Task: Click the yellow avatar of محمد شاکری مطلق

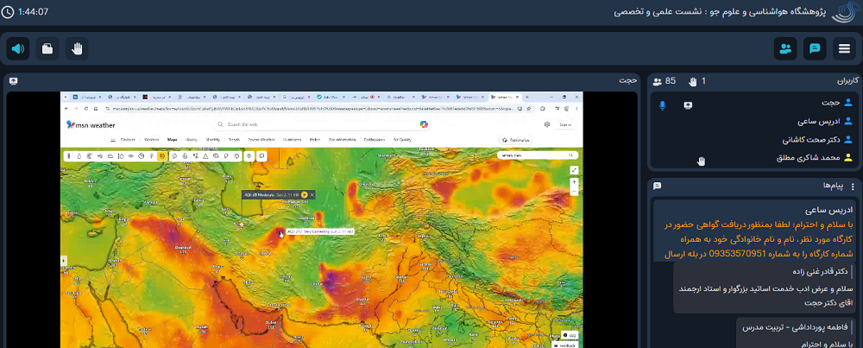Action: [x=848, y=158]
